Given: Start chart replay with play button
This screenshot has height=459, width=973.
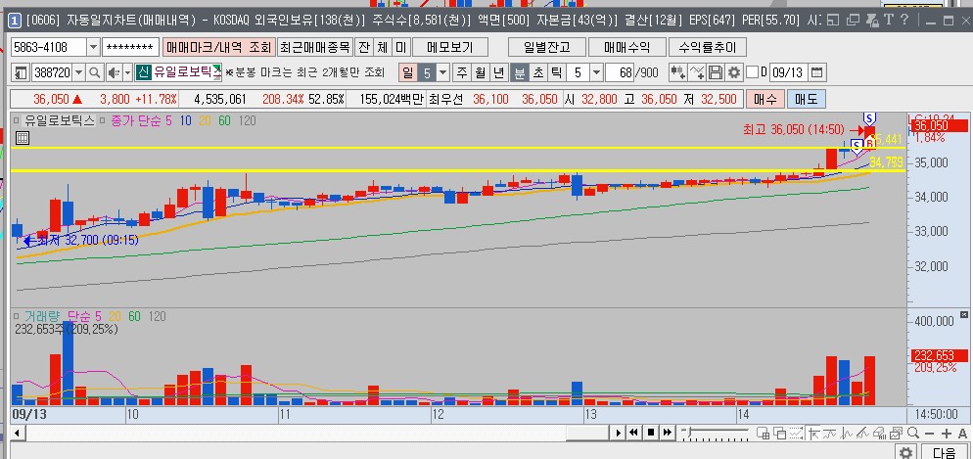Looking at the screenshot, I should 618,433.
